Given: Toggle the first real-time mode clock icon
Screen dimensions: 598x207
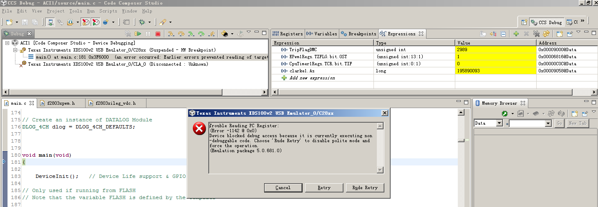Looking at the screenshot, I should tap(86, 22).
